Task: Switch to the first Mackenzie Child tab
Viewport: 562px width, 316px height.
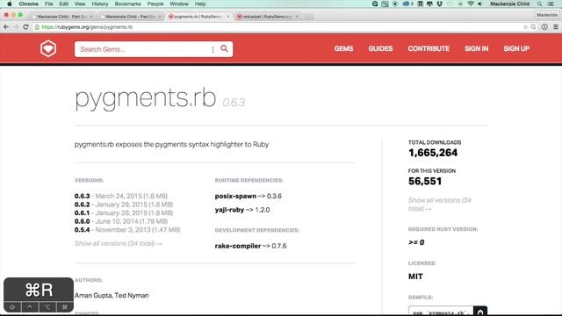Action: click(61, 17)
